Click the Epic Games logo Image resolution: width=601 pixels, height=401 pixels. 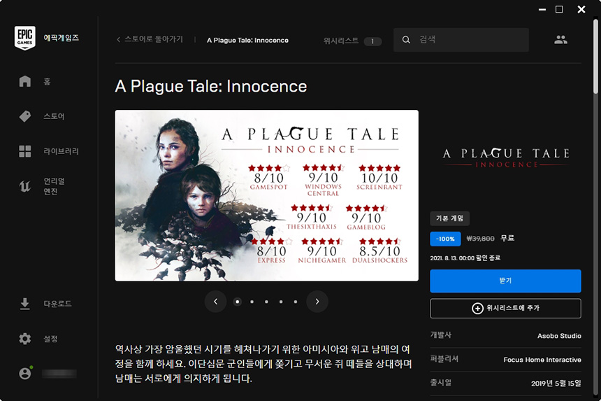pyautogui.click(x=25, y=38)
